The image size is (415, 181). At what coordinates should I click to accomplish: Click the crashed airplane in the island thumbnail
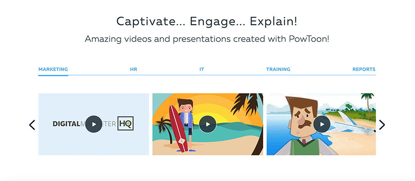click(x=349, y=124)
